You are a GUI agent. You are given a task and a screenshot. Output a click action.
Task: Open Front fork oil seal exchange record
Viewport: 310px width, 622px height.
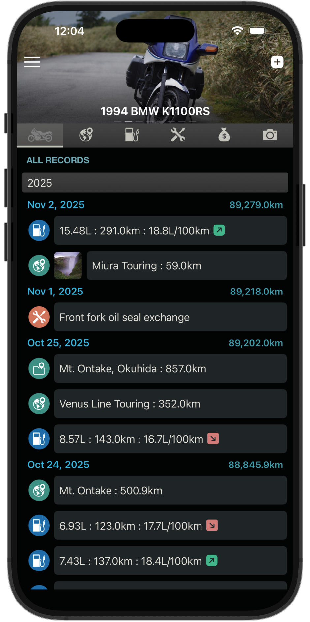[x=170, y=317]
